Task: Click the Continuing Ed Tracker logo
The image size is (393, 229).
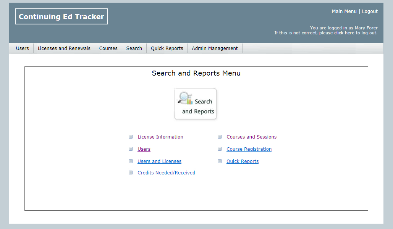Action: pos(61,17)
